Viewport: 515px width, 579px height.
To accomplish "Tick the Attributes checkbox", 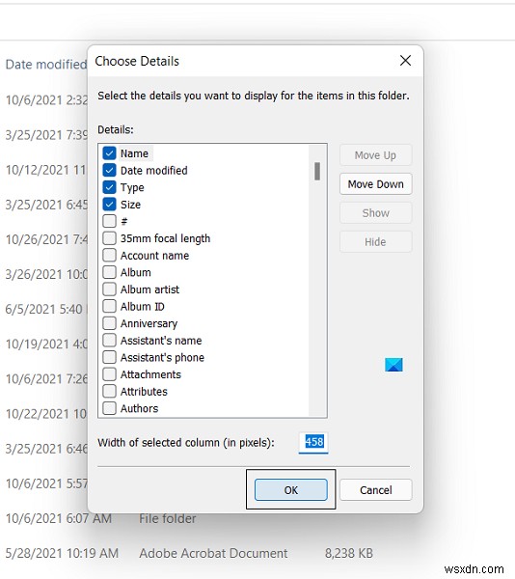I will pyautogui.click(x=109, y=391).
